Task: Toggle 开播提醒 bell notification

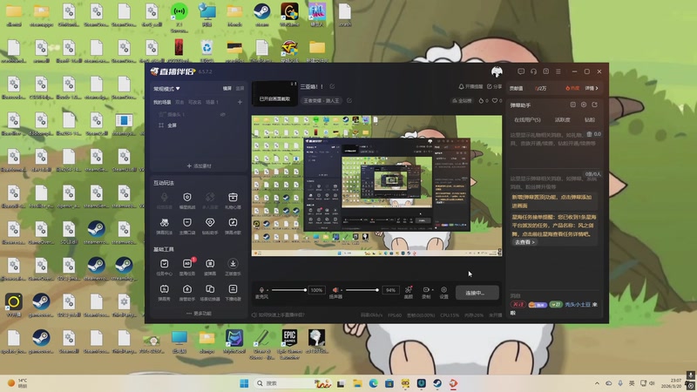Action: [x=470, y=86]
